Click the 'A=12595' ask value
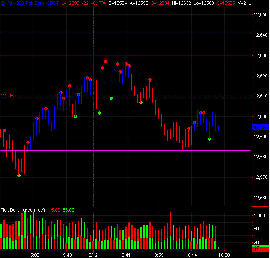270x258 pixels. (139, 3)
